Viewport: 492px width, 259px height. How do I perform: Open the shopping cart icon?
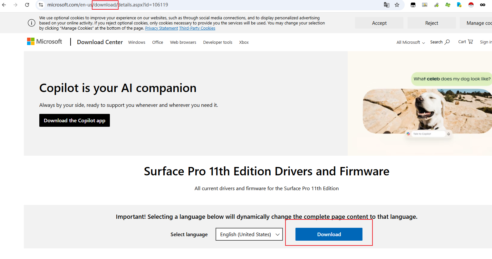pos(470,42)
